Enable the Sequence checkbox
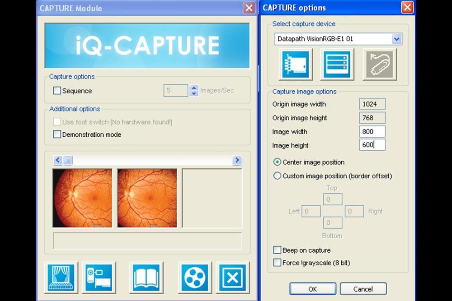 57,91
